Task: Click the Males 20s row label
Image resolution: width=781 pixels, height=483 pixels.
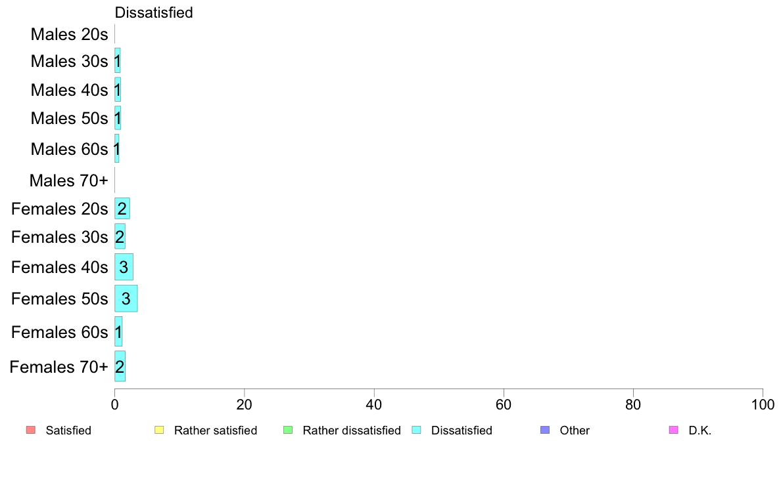Action: click(69, 34)
